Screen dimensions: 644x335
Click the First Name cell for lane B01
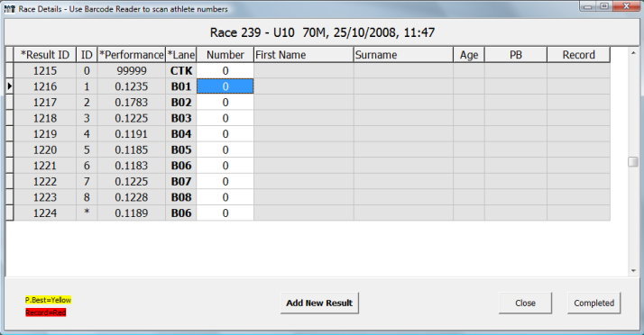point(304,86)
